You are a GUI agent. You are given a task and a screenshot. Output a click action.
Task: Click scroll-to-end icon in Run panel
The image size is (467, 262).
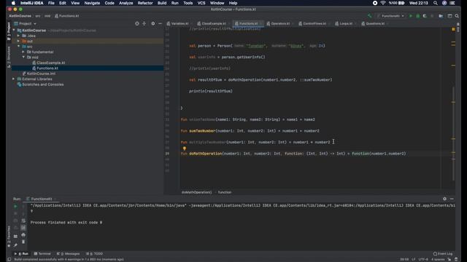click(x=23, y=228)
